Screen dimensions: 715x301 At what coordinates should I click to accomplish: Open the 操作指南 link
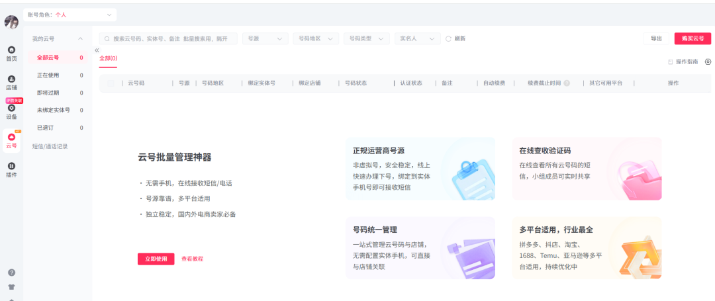pyautogui.click(x=687, y=62)
